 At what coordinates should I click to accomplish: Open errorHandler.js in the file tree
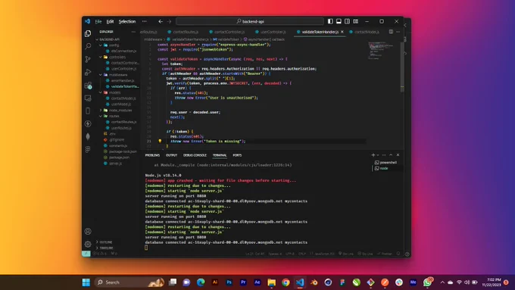coord(122,80)
